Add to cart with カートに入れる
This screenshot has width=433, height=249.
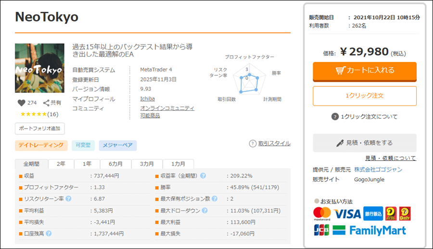pos(365,71)
